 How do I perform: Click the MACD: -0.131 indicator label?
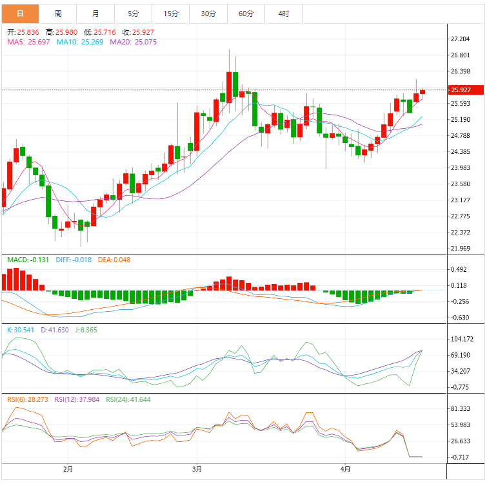(28, 260)
